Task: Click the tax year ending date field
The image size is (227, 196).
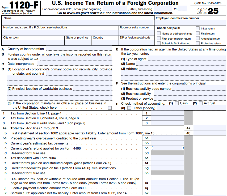Action: (163, 8)
